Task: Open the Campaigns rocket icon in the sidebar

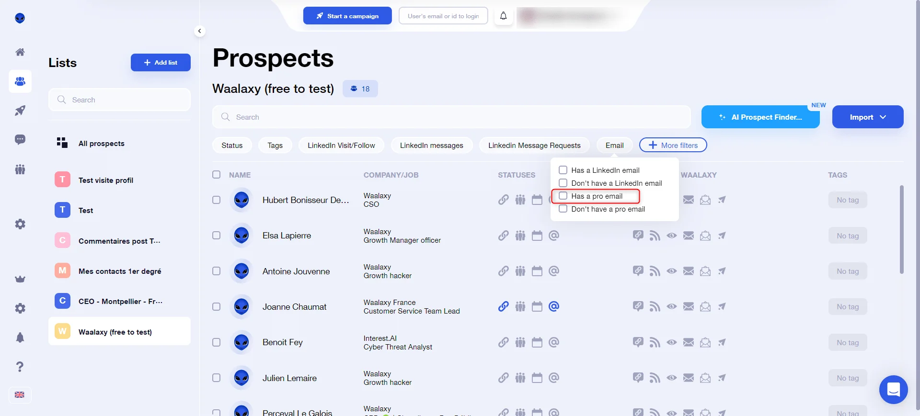Action: point(20,111)
